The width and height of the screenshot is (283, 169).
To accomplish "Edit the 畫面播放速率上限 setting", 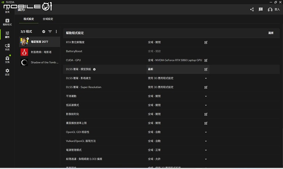I will 206,123.
